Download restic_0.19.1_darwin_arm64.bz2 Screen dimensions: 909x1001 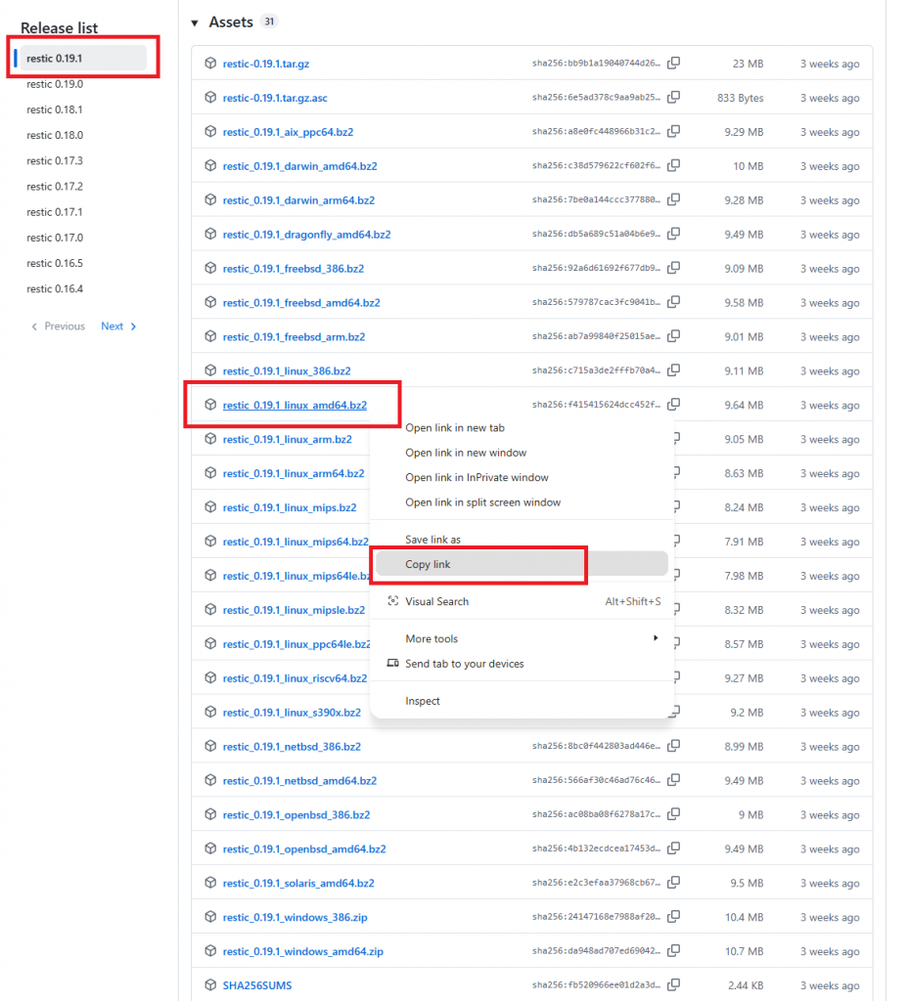(x=298, y=199)
